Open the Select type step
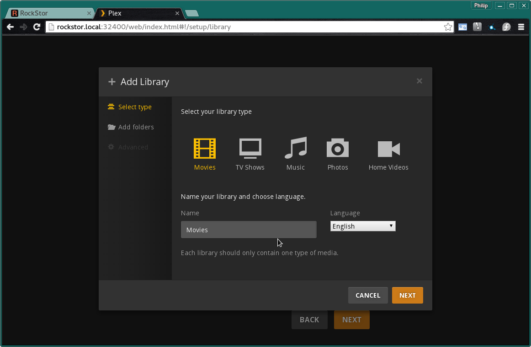 pyautogui.click(x=130, y=107)
